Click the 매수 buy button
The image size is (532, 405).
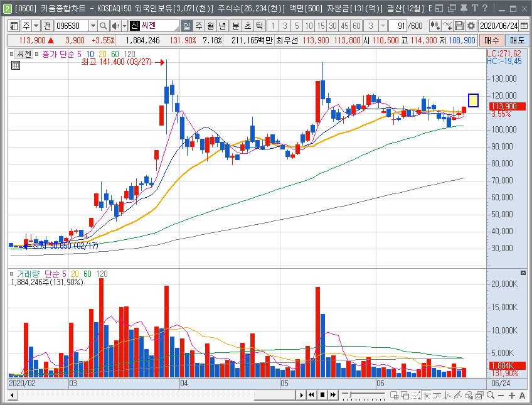pos(492,40)
